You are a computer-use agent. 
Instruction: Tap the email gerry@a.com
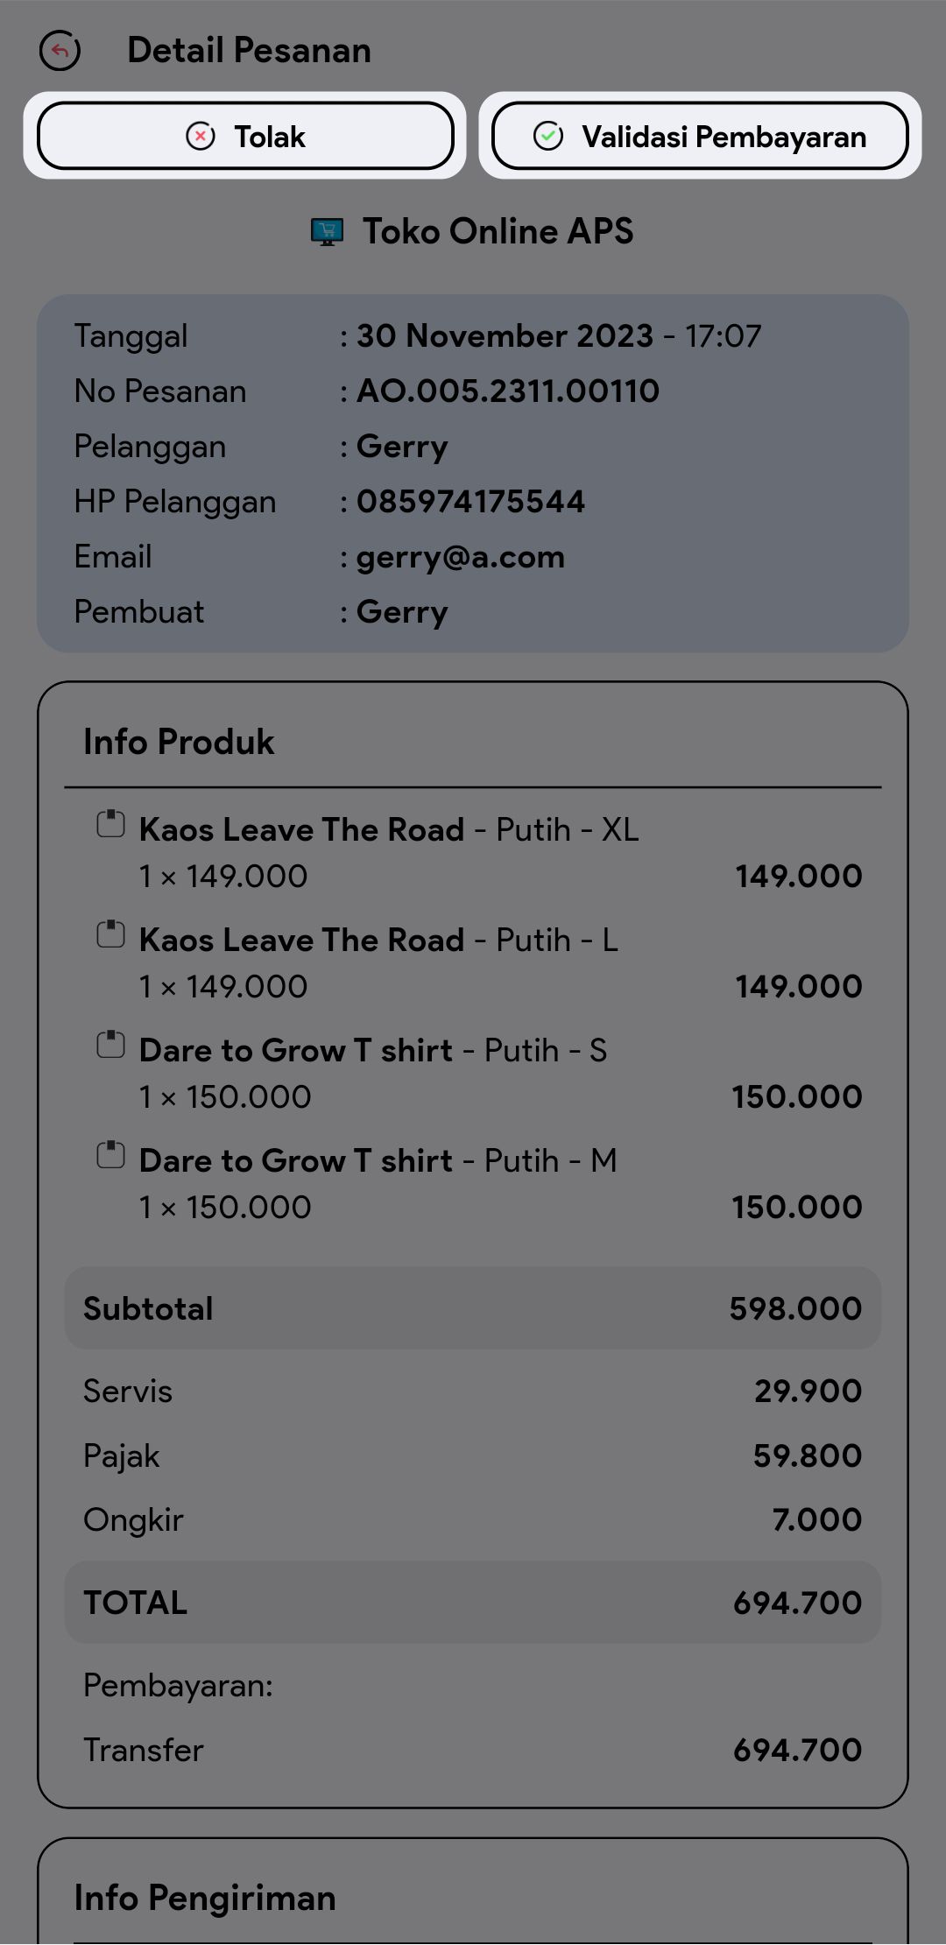[x=460, y=557]
